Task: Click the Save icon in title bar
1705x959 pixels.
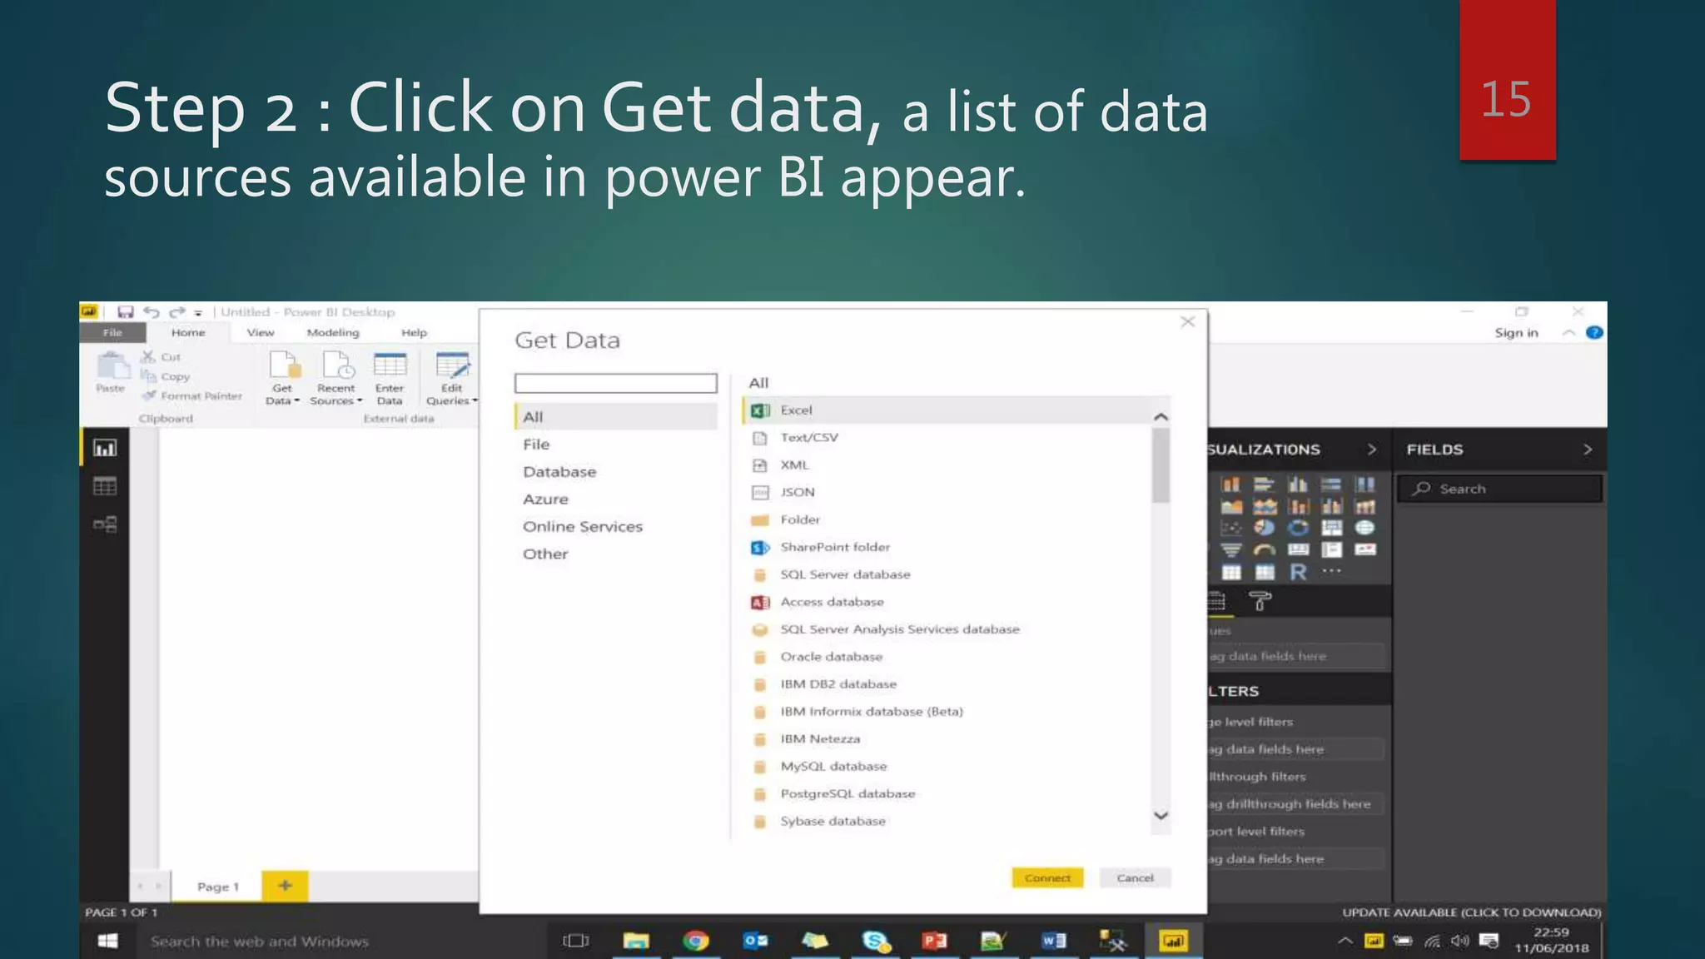Action: point(126,312)
